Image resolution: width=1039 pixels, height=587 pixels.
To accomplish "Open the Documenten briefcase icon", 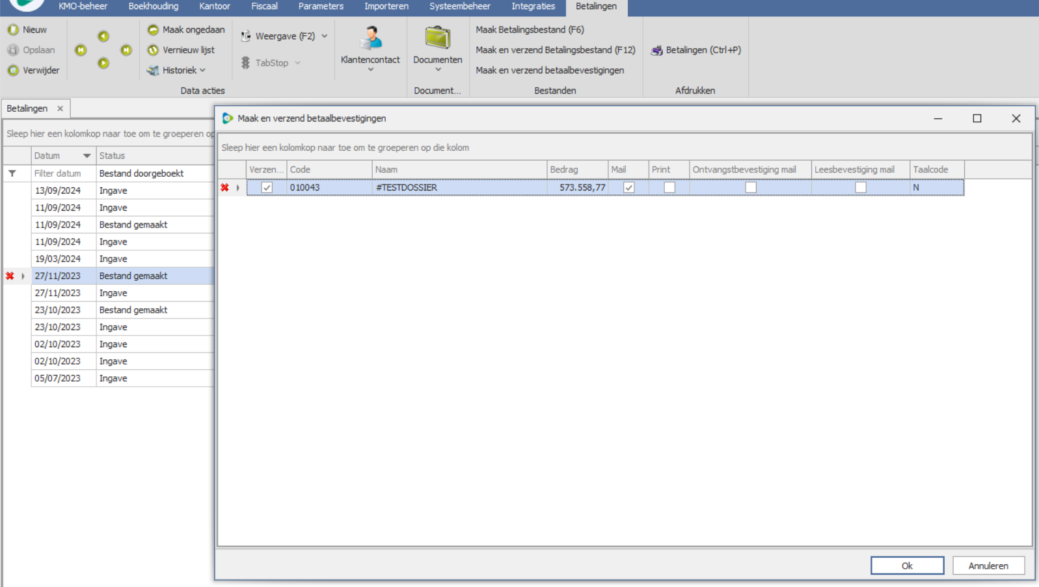I will [x=437, y=38].
